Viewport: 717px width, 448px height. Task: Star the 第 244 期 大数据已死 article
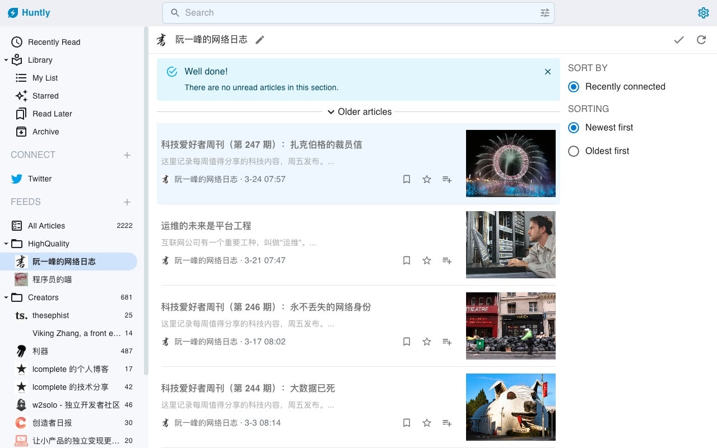point(427,423)
